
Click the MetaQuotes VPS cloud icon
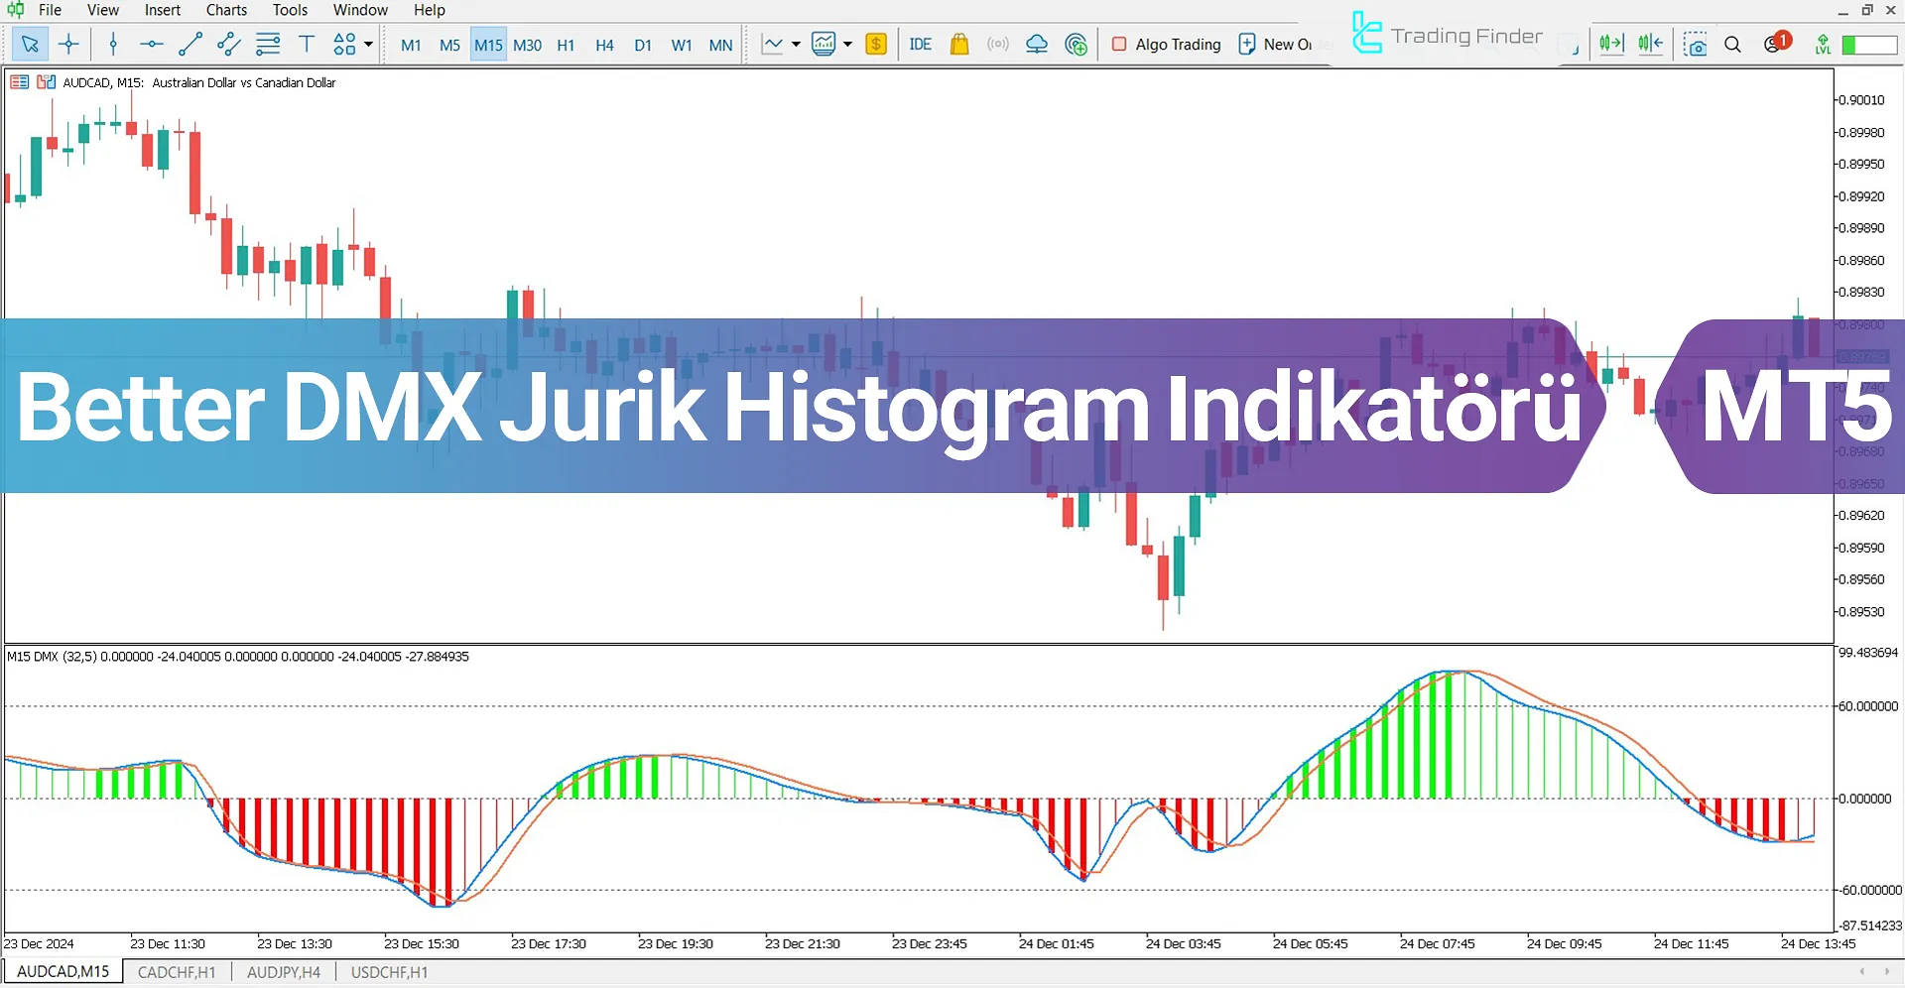click(x=1036, y=44)
